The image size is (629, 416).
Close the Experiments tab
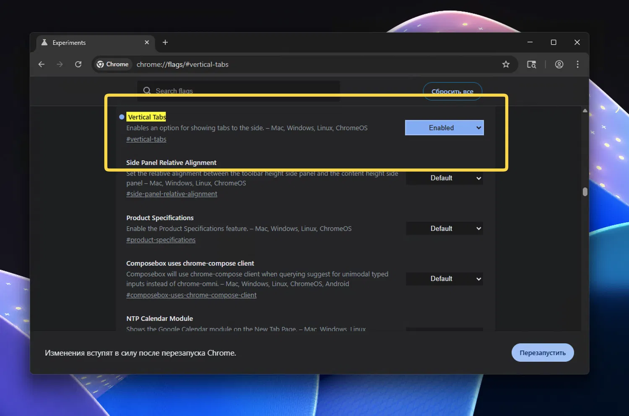tap(147, 42)
